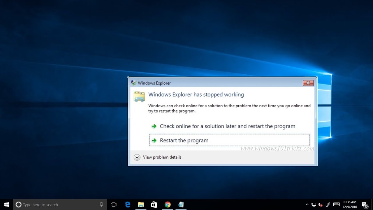The width and height of the screenshot is (373, 210).
Task: Open Task View from the taskbar
Action: (114, 204)
